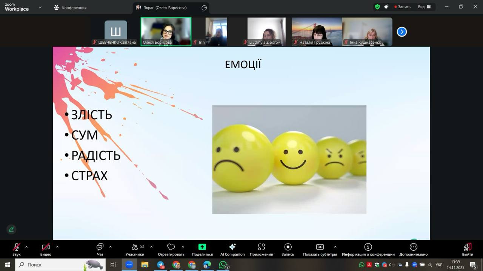Expand the video options arrow
Screen dimensions: 483x271
coord(57,247)
